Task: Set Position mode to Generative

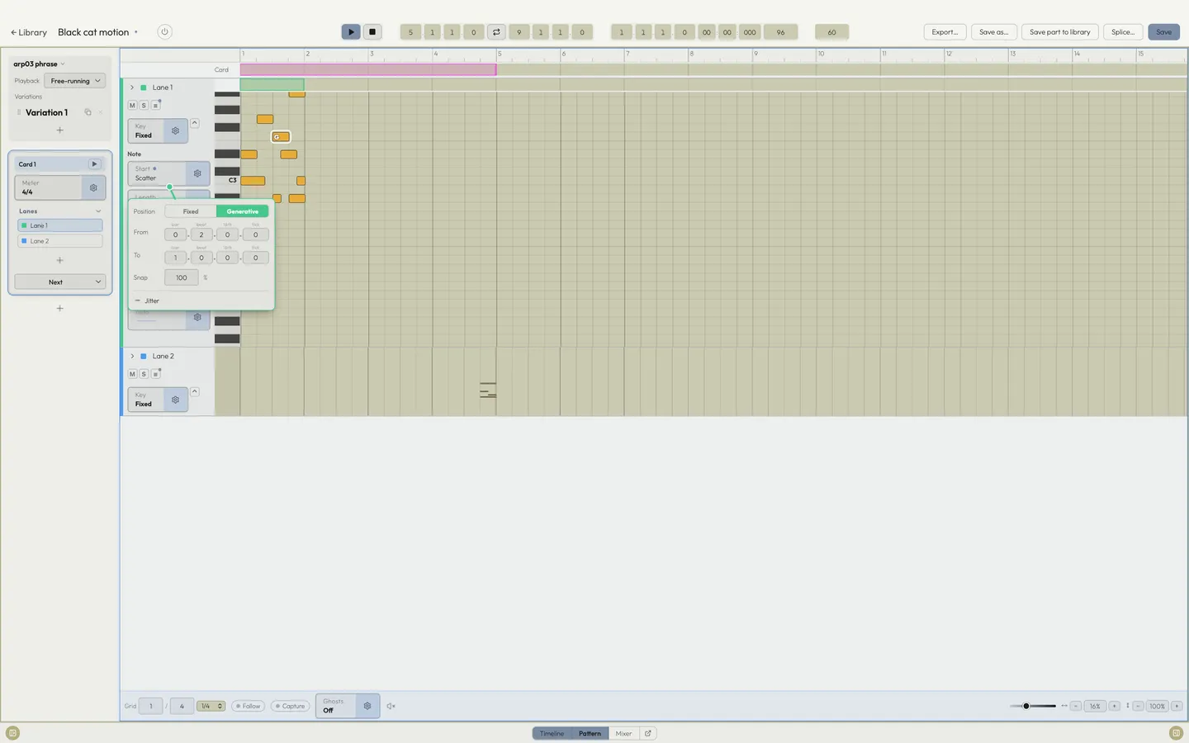Action: click(243, 211)
